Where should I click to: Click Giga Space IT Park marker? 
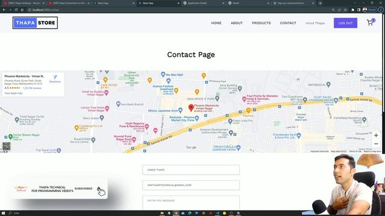pyautogui.click(x=217, y=98)
